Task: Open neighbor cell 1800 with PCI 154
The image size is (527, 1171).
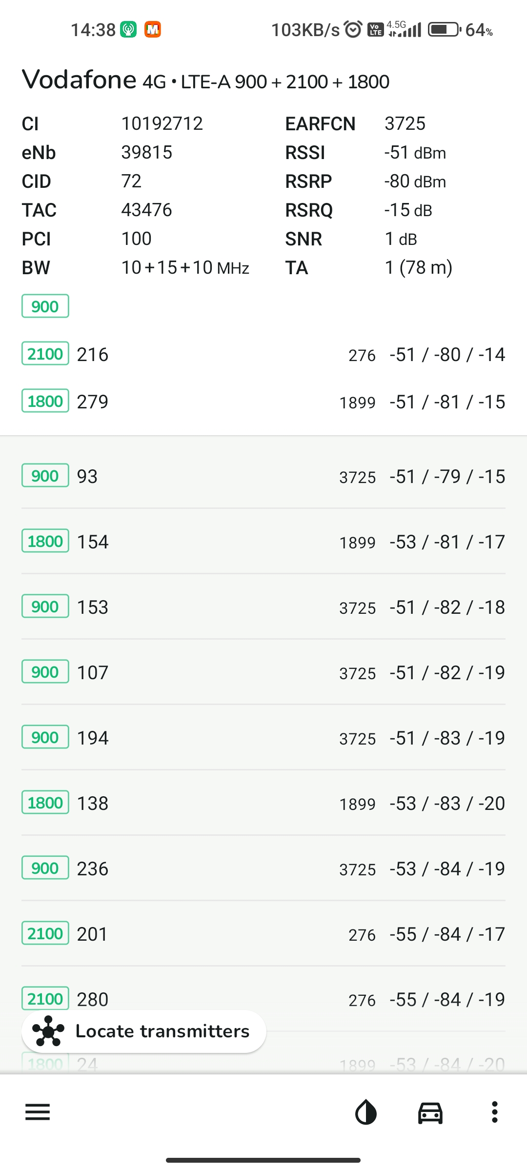Action: 263,542
